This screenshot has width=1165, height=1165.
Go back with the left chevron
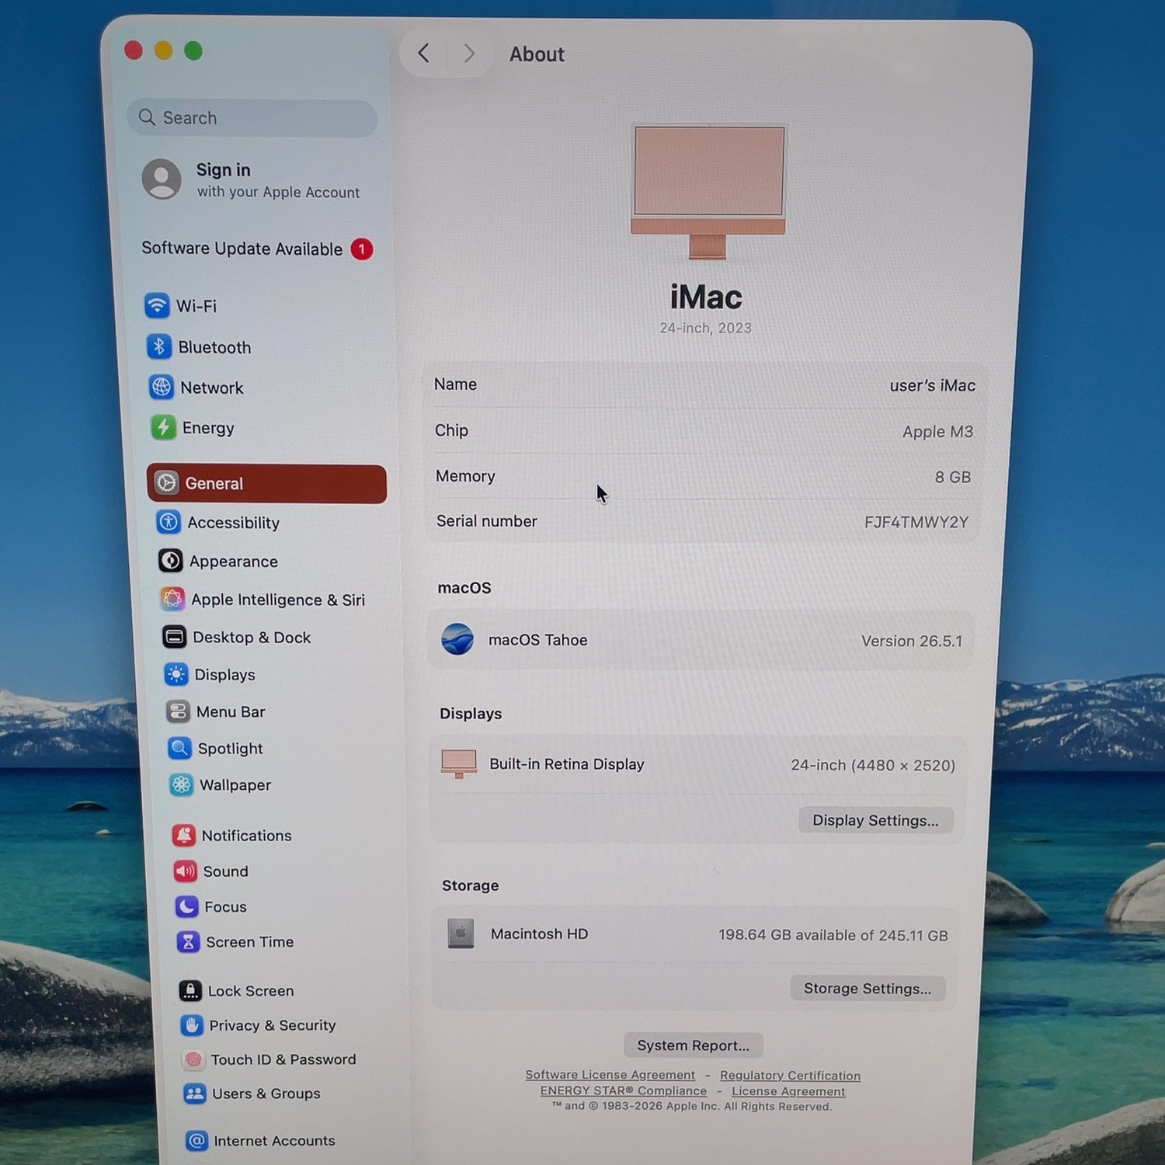[423, 53]
